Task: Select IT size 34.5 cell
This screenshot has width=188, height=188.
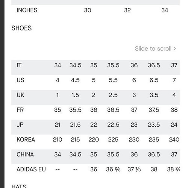Action: pos(75,65)
